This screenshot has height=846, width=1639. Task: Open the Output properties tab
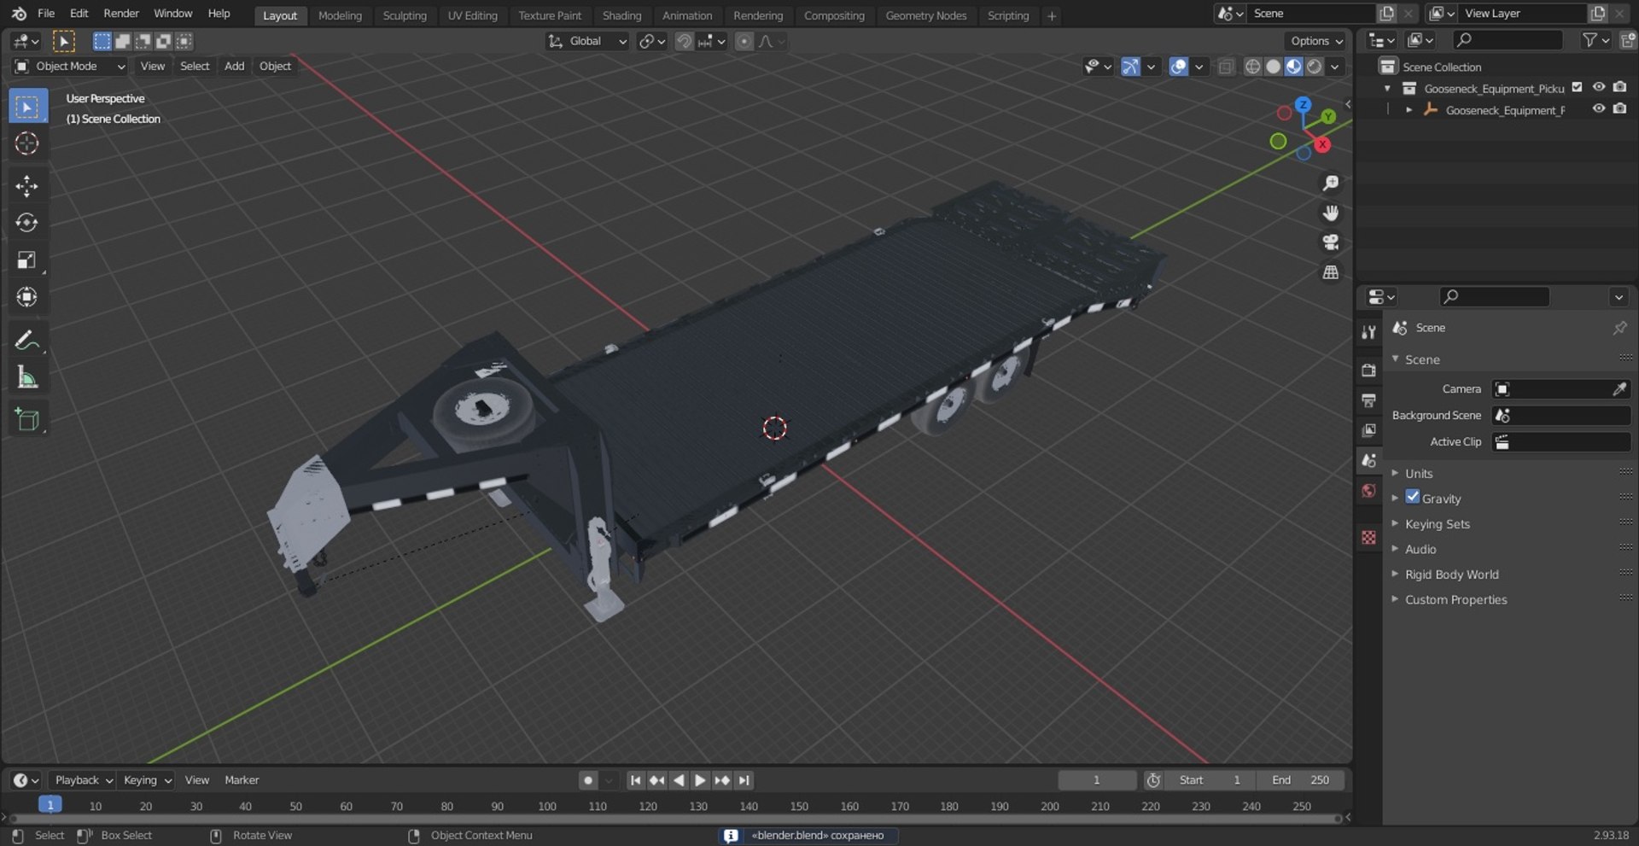pos(1369,400)
